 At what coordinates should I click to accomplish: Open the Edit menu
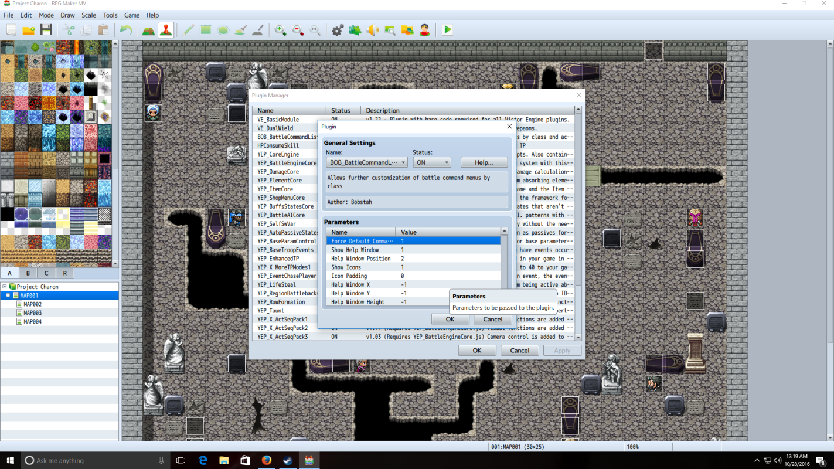pyautogui.click(x=26, y=15)
